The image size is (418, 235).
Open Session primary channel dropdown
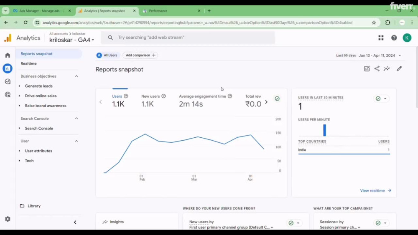pos(340,227)
